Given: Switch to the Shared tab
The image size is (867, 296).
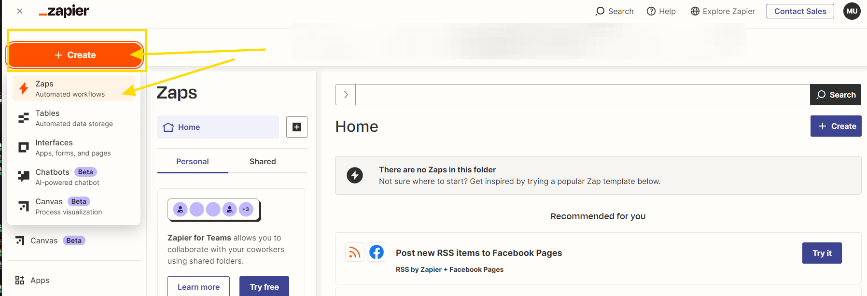Looking at the screenshot, I should pos(263,162).
